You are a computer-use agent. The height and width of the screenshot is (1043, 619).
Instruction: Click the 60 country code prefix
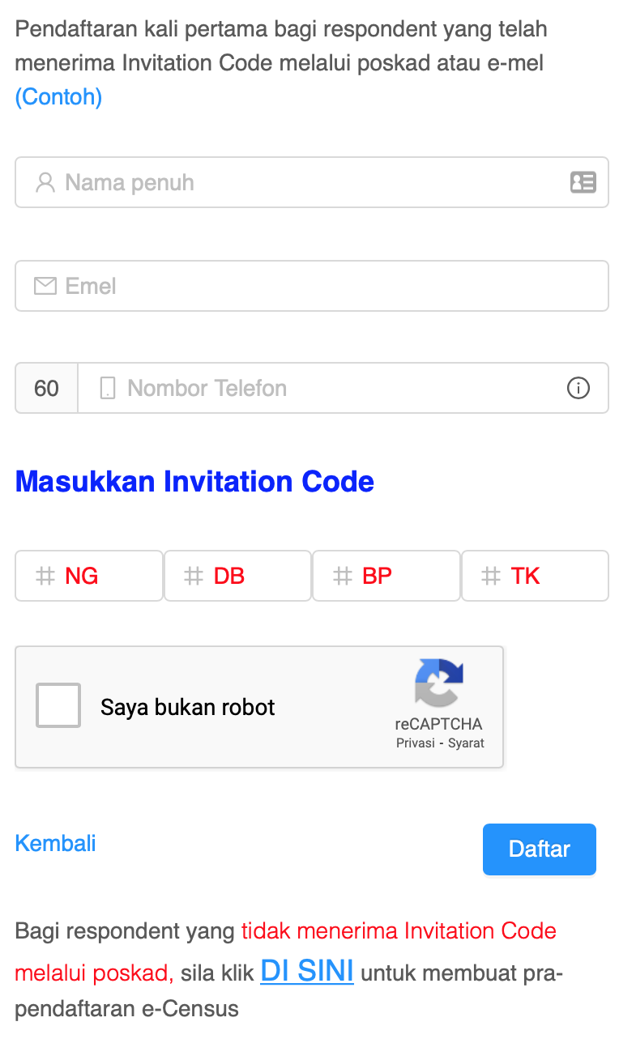click(47, 389)
